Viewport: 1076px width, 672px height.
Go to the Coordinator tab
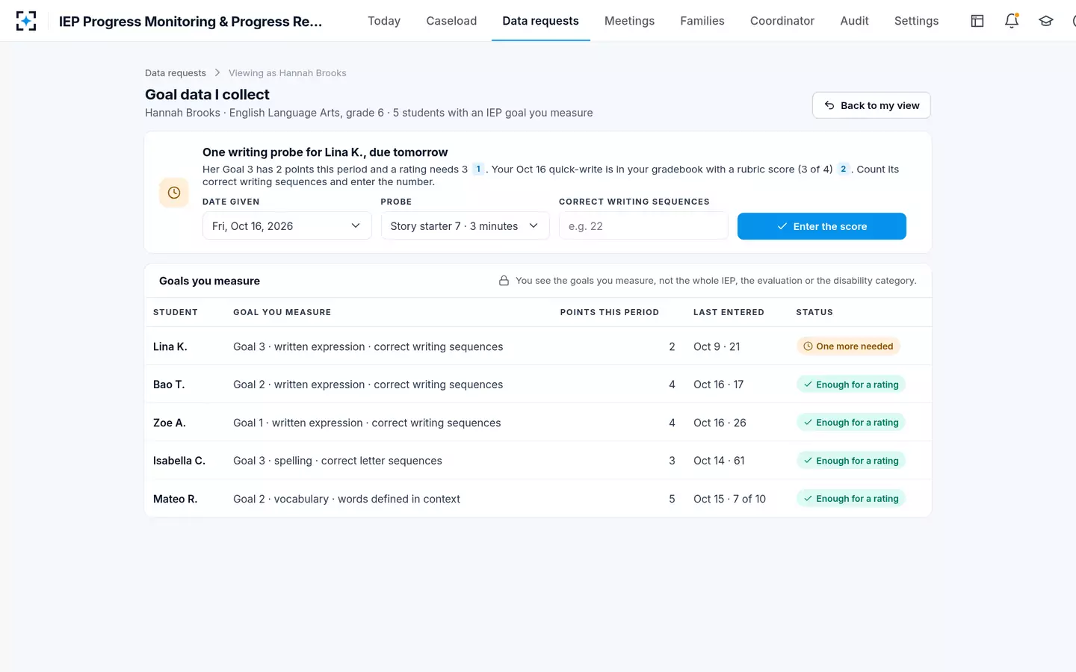click(x=782, y=21)
